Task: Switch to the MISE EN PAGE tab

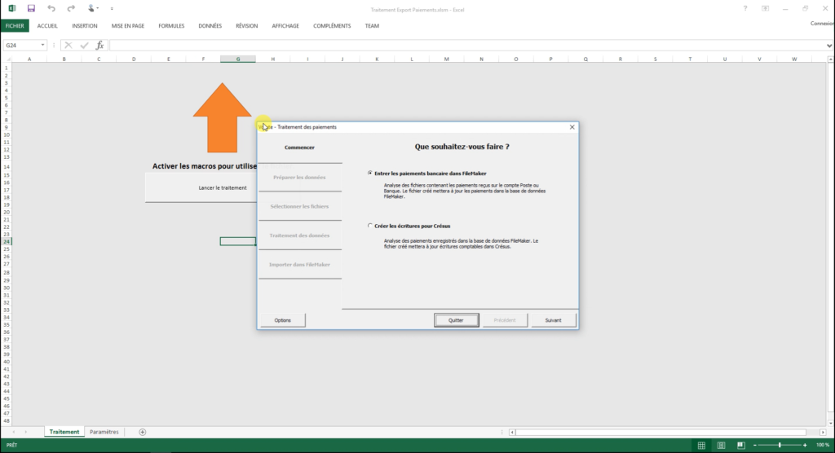Action: (128, 25)
